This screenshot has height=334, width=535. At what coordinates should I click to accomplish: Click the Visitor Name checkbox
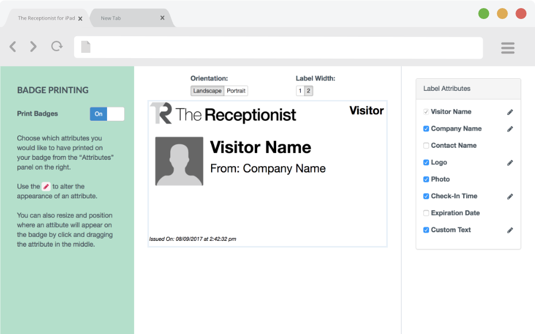[426, 112]
